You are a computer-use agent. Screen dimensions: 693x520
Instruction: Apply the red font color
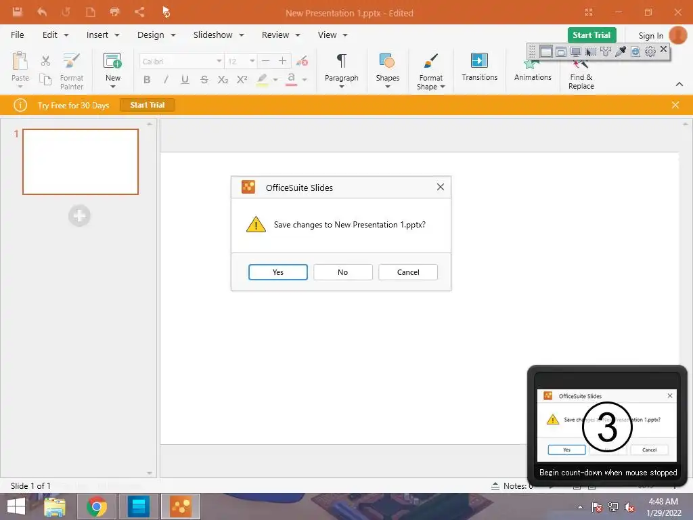click(x=291, y=80)
